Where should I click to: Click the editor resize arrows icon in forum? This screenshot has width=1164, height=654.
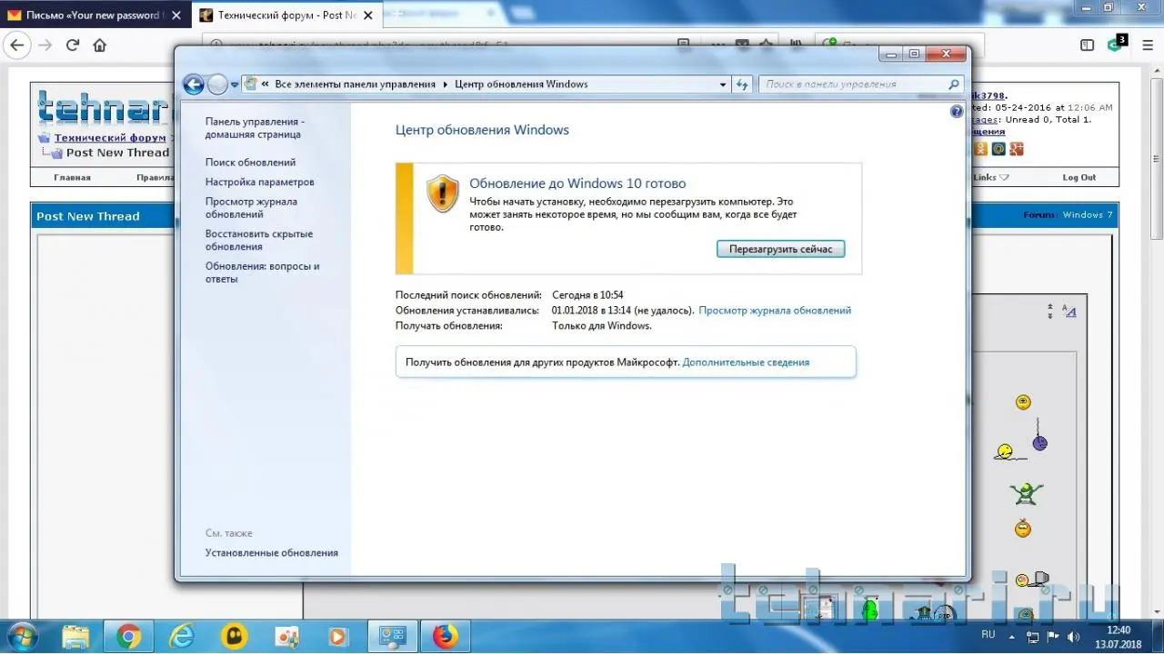click(1050, 311)
